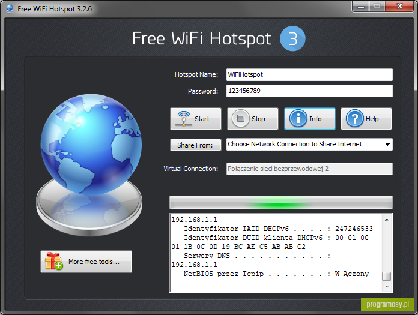The height and width of the screenshot is (315, 418).
Task: Close the Free WiFi Hotspot window
Action: (399, 7)
